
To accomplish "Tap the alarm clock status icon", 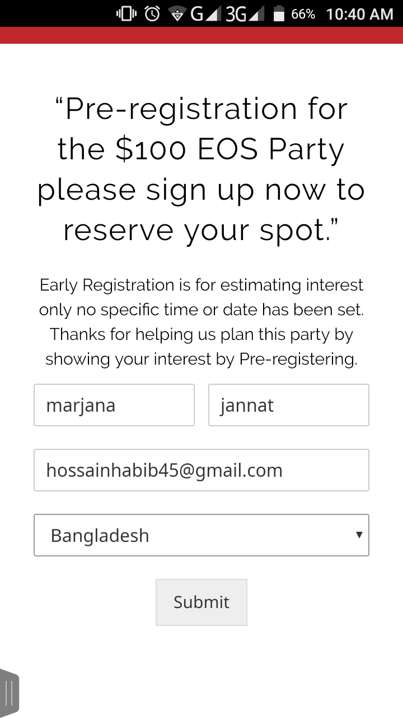I will (152, 13).
